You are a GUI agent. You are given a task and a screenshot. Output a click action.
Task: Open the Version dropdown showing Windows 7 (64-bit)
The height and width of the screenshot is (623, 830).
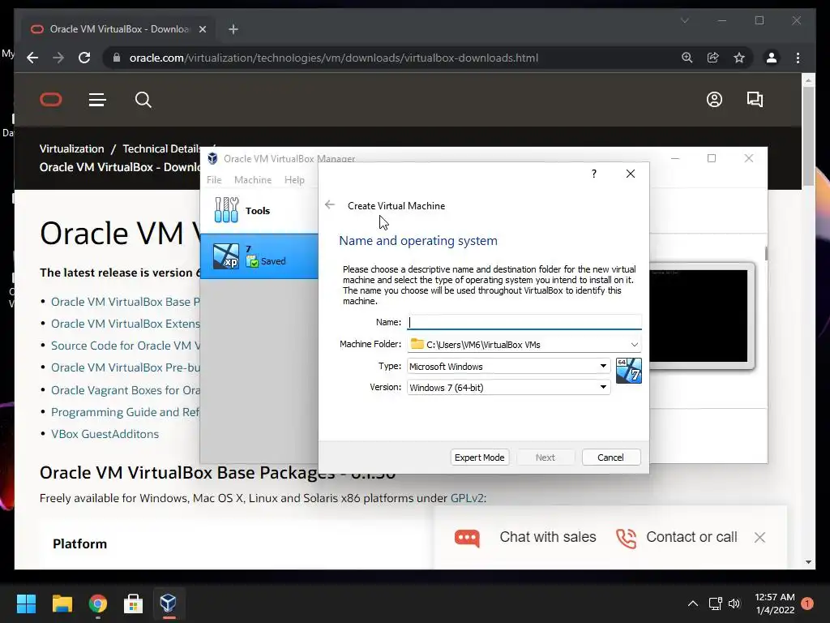[508, 388]
